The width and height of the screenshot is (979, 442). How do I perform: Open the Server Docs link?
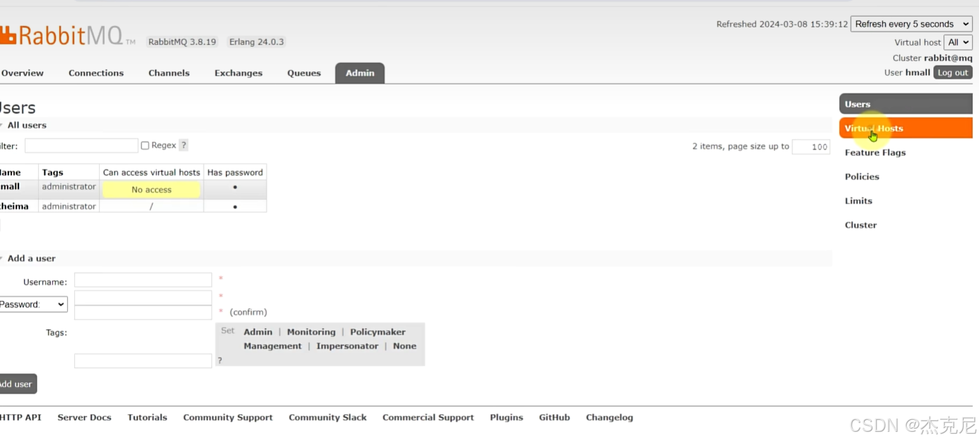point(84,417)
